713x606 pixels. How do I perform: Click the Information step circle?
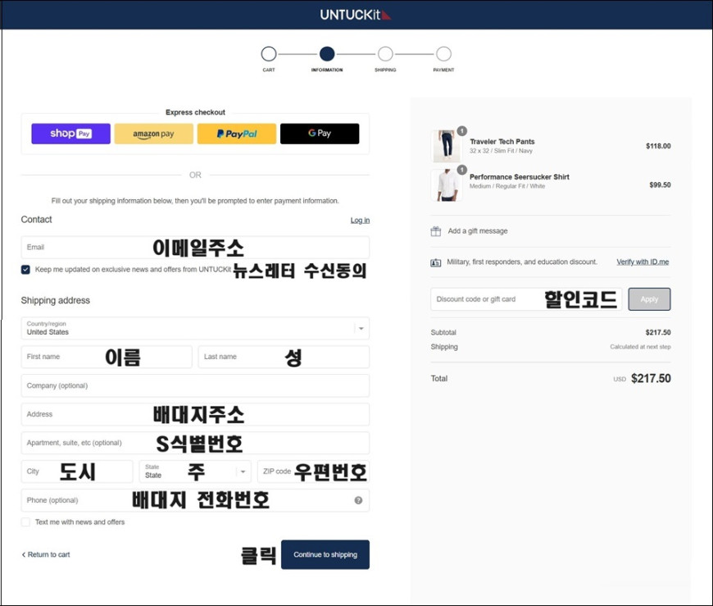(327, 53)
